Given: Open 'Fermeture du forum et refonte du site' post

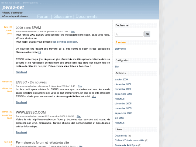Looking at the screenshot, I should pyautogui.click(x=42, y=143).
